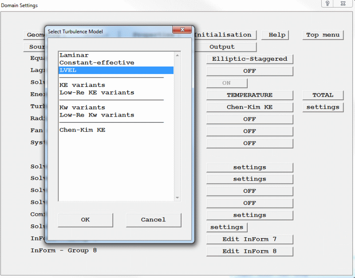This screenshot has width=355, height=278.
Task: Toggle Elliptic-Staggered equation formulation
Action: pos(249,59)
